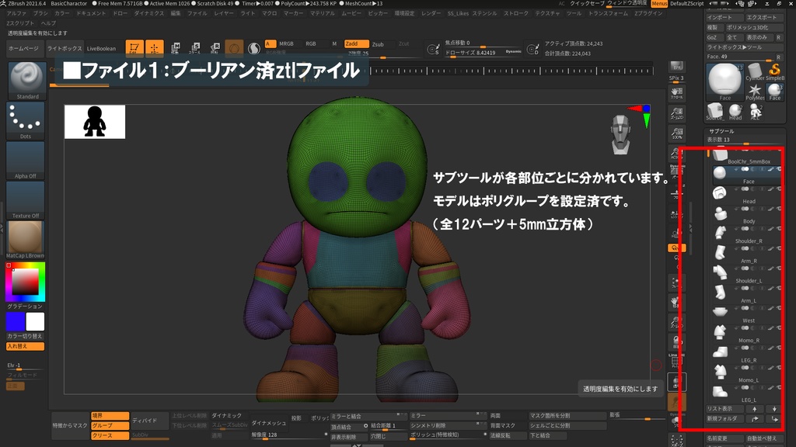Select the PolyMesh3D star tool
The width and height of the screenshot is (796, 447).
756,88
